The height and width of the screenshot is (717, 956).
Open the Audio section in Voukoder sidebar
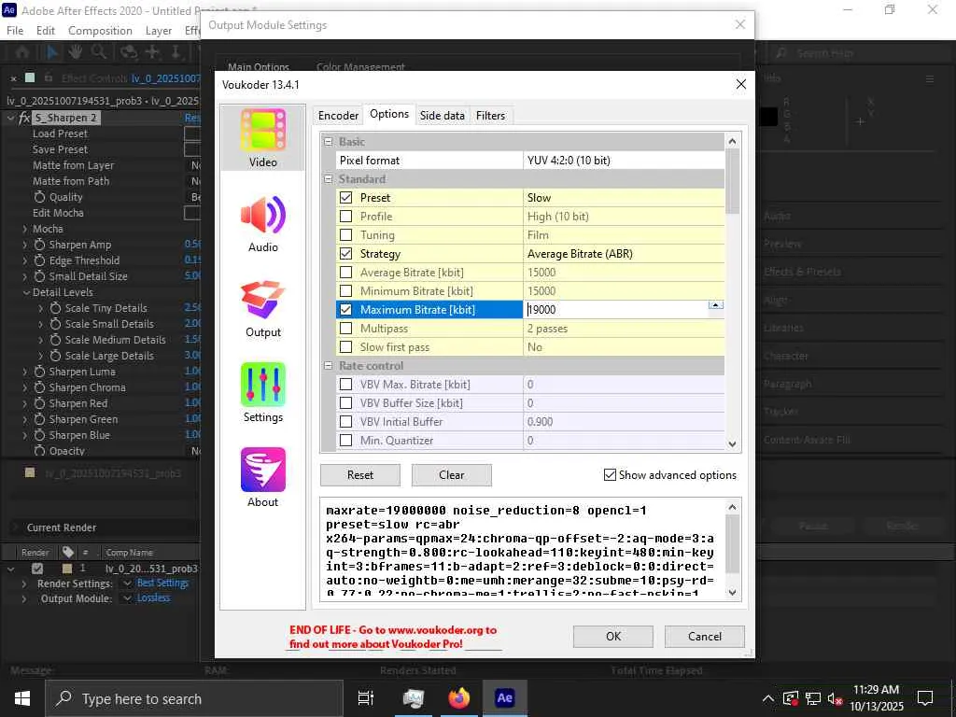pyautogui.click(x=262, y=223)
